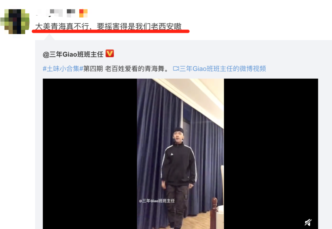Click the orange membership badge beside the username
The image size is (332, 229).
[83, 13]
